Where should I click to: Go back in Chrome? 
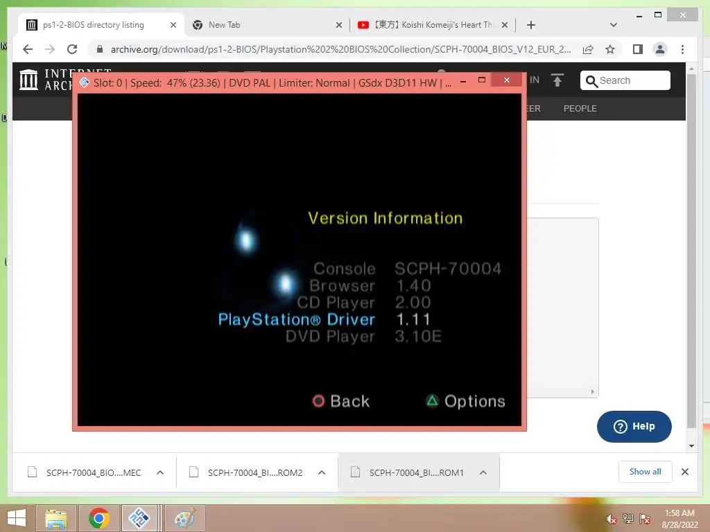coord(28,49)
